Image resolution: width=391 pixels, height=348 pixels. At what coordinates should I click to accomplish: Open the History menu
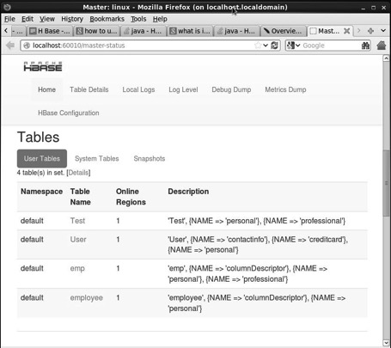[72, 19]
